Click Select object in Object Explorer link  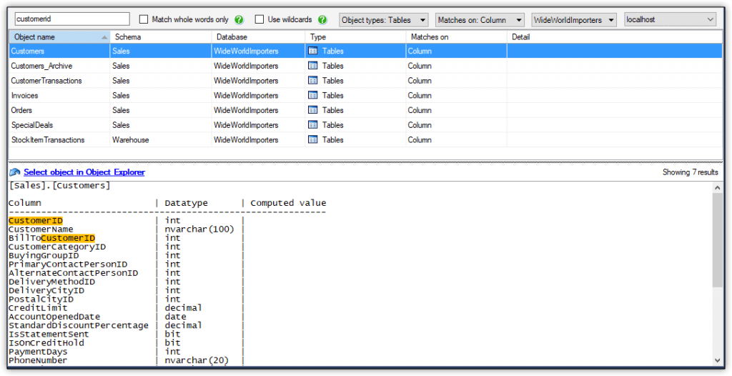[x=84, y=172]
